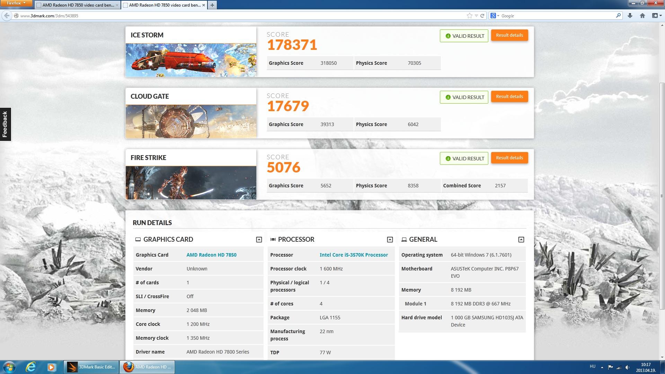The width and height of the screenshot is (665, 374).
Task: Reload the page with refresh icon
Action: click(482, 16)
